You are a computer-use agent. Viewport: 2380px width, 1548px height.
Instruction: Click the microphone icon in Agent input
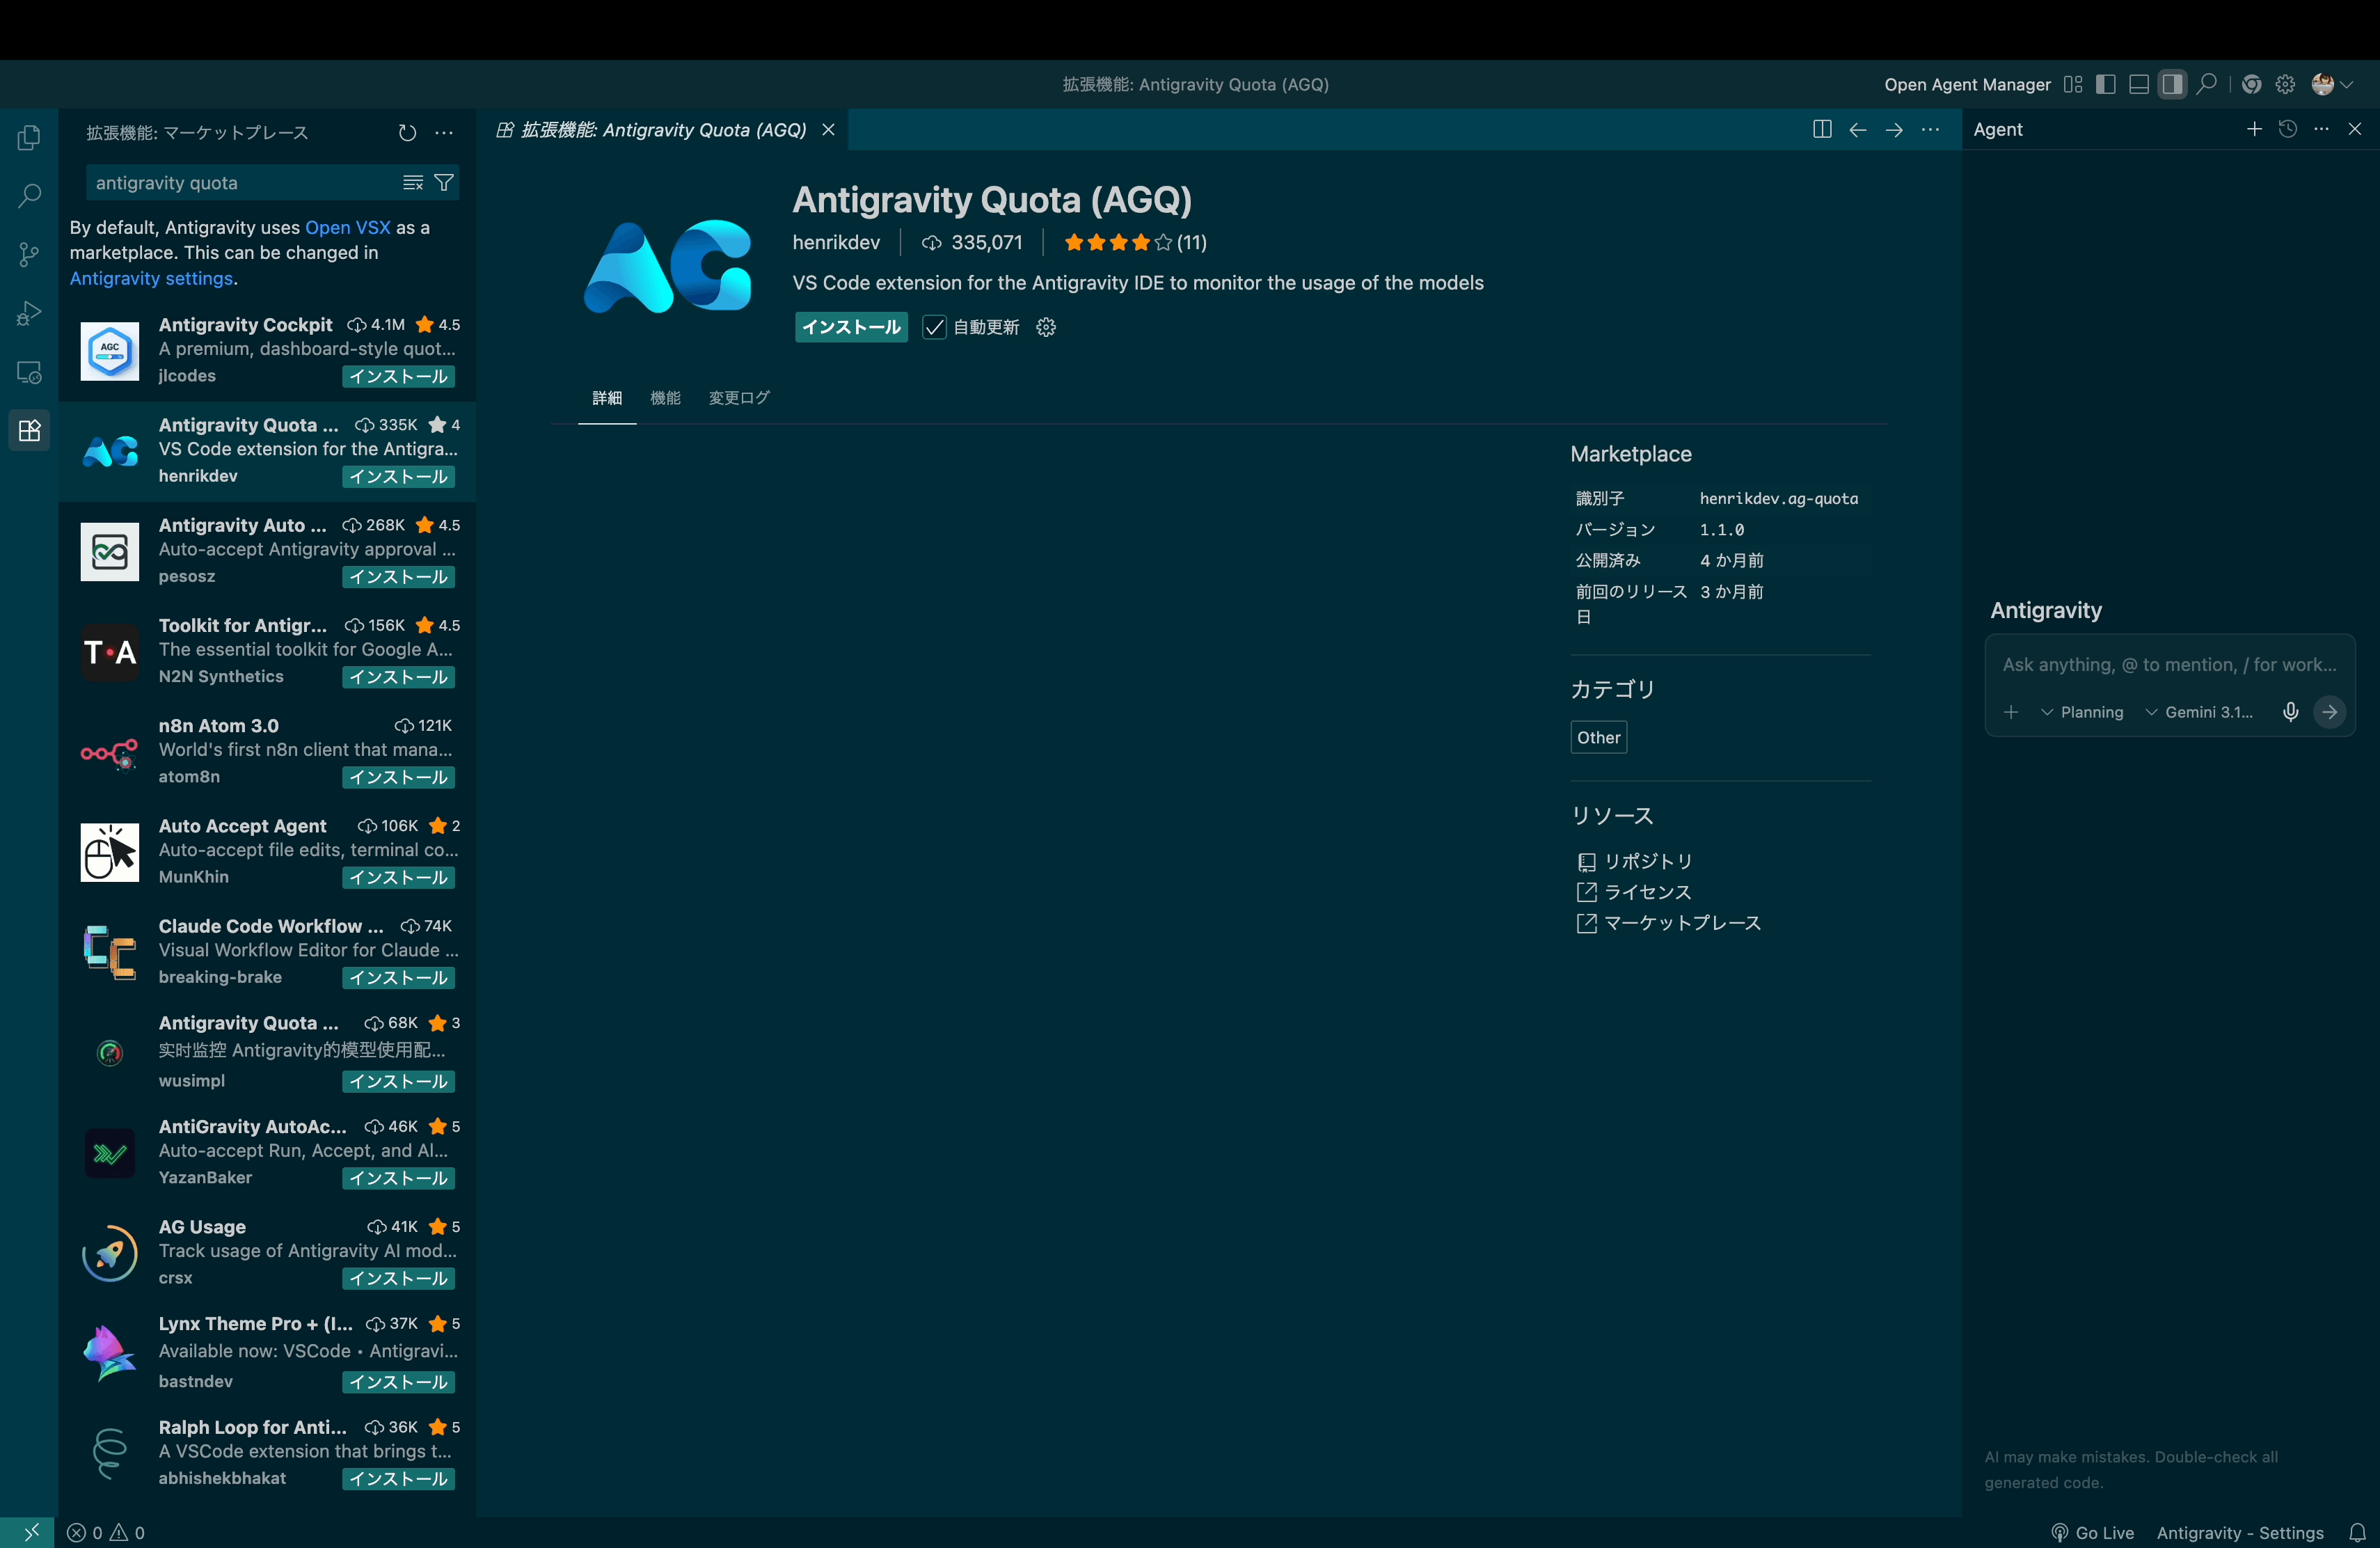click(2290, 712)
